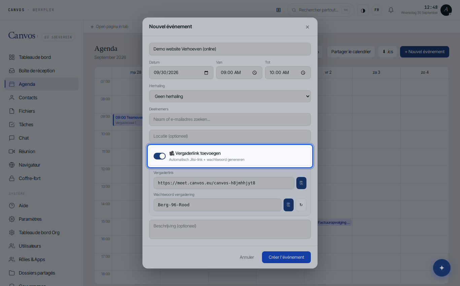Cancel with the Annuler button
Viewport: 460px width, 286px height.
pyautogui.click(x=247, y=257)
